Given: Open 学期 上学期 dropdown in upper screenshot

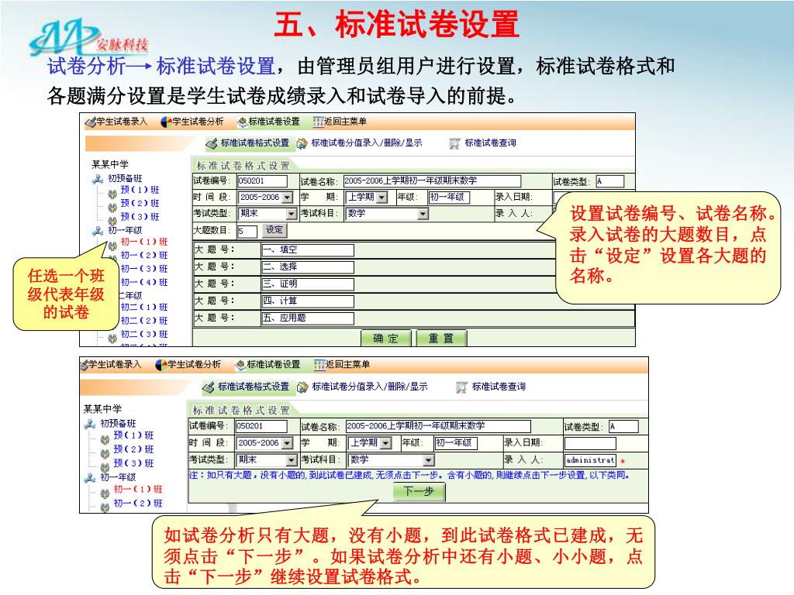Looking at the screenshot, I should coord(382,198).
